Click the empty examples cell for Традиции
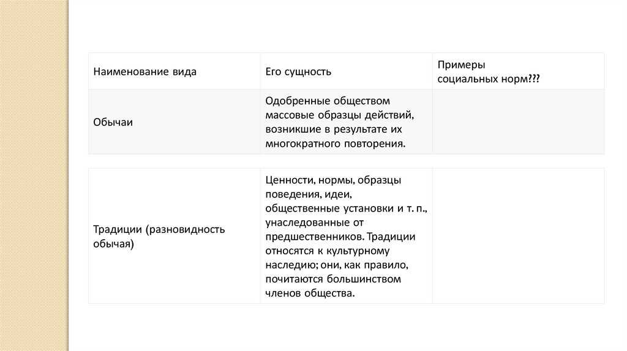This screenshot has height=351, width=627. pyautogui.click(x=518, y=236)
